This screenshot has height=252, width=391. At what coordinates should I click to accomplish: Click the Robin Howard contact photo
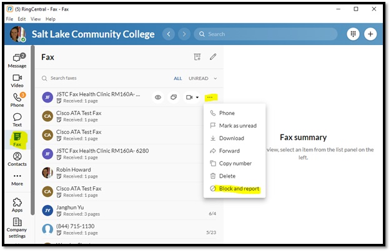(x=47, y=173)
